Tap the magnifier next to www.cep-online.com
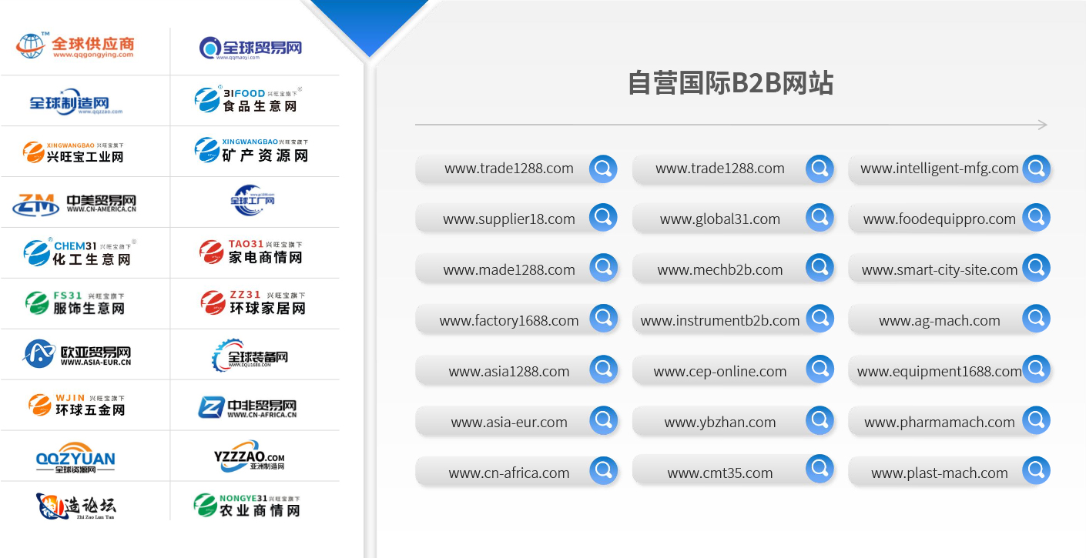The width and height of the screenshot is (1086, 558). click(820, 370)
